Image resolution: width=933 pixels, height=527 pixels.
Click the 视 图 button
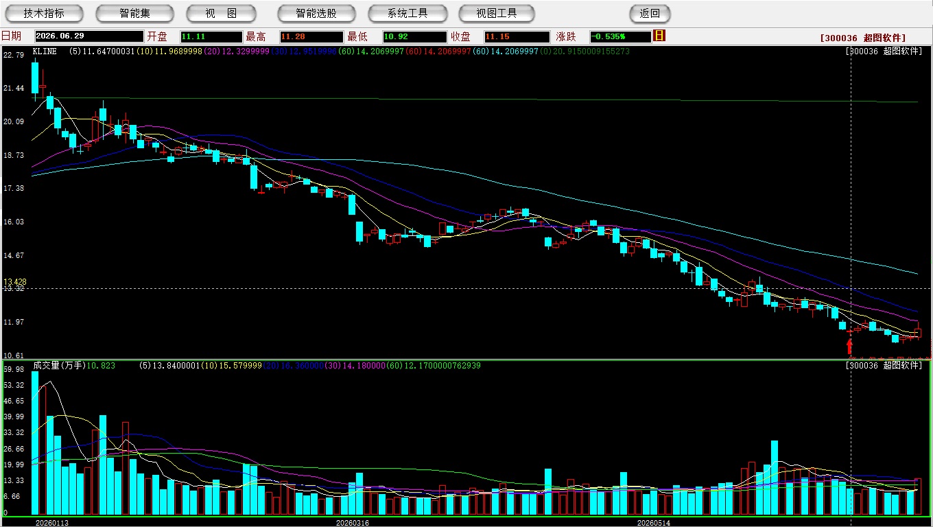(221, 13)
